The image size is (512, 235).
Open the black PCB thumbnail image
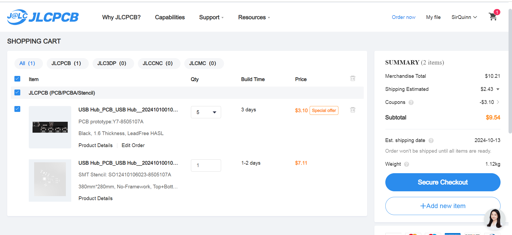(50, 127)
